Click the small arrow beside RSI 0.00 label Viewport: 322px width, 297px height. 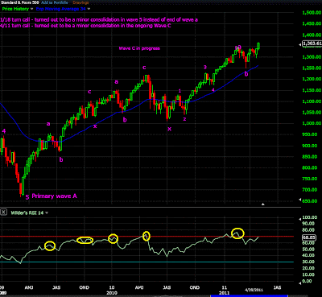300,283
